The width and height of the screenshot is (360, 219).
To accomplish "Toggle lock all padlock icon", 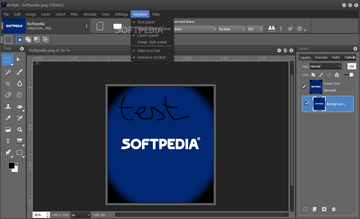I will pos(337,75).
